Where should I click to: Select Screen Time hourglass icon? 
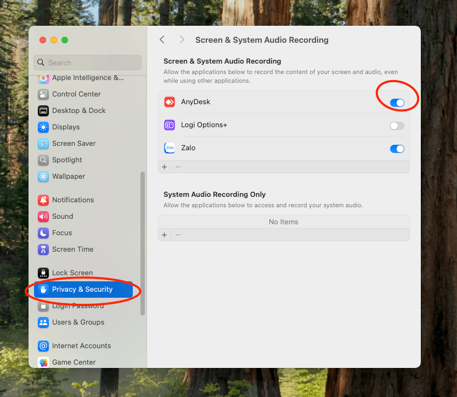[43, 249]
